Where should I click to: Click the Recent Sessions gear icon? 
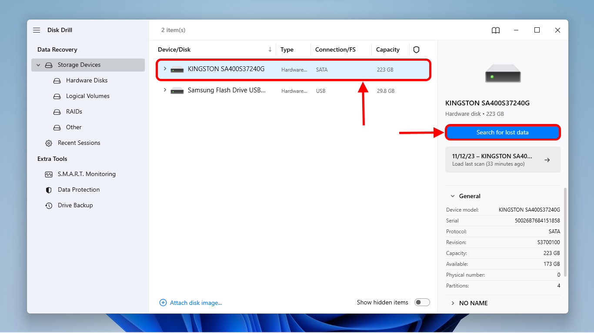(x=49, y=143)
